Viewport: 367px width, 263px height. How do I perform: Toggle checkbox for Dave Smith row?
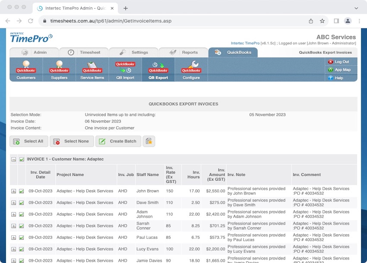click(x=21, y=203)
